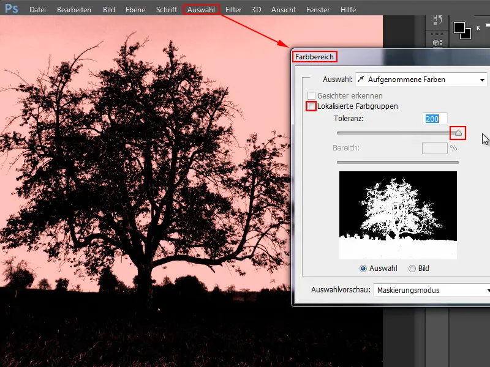Open the Filter menu
490x367 pixels.
coord(233,10)
